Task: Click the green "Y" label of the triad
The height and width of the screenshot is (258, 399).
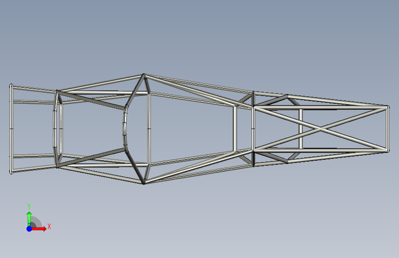Action: pyautogui.click(x=29, y=207)
